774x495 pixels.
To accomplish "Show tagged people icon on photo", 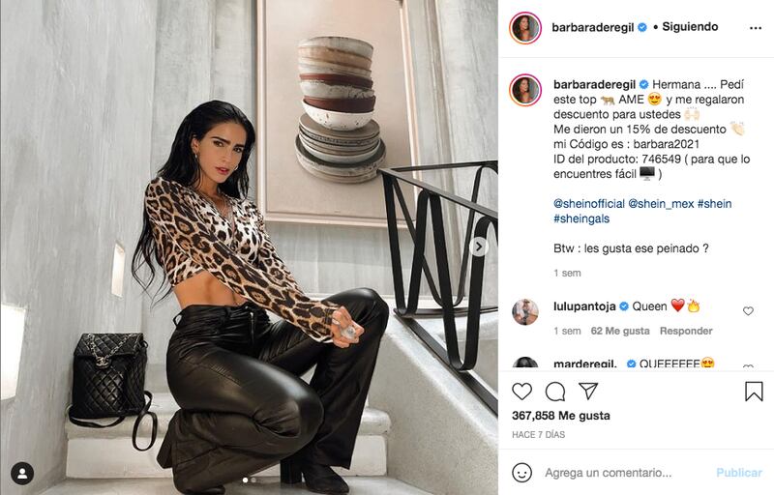I will pos(22,474).
